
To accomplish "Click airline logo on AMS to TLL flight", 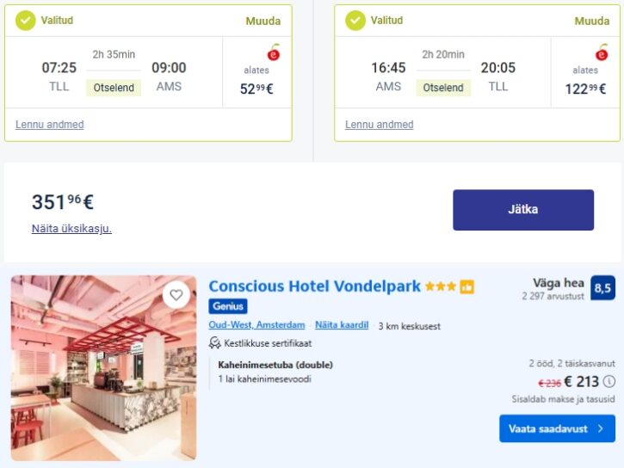I will 602,52.
